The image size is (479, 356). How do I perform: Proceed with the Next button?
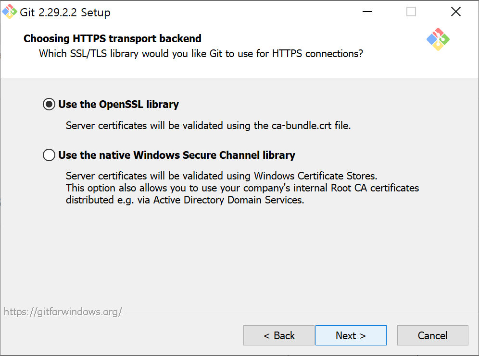(x=351, y=335)
